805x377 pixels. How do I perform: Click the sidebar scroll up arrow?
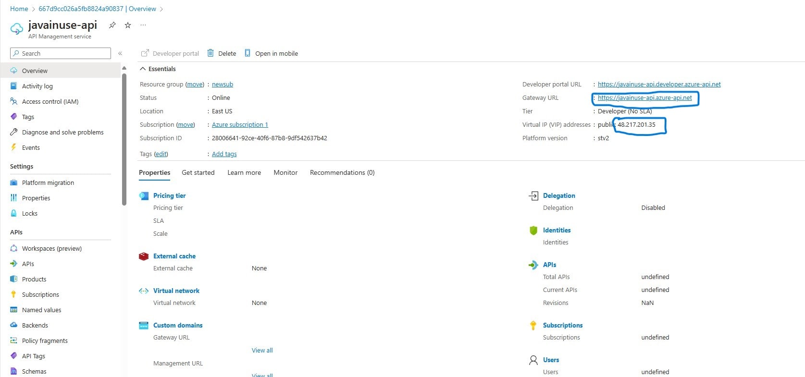click(124, 68)
